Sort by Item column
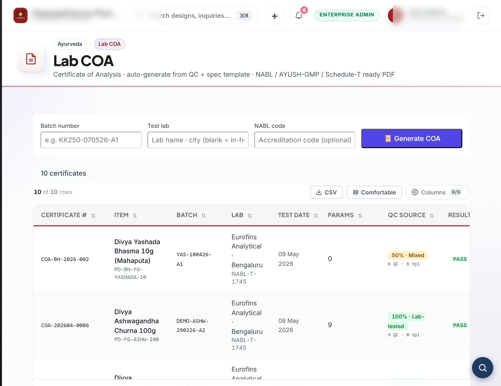Viewport: 501px width, 386px height. point(135,215)
